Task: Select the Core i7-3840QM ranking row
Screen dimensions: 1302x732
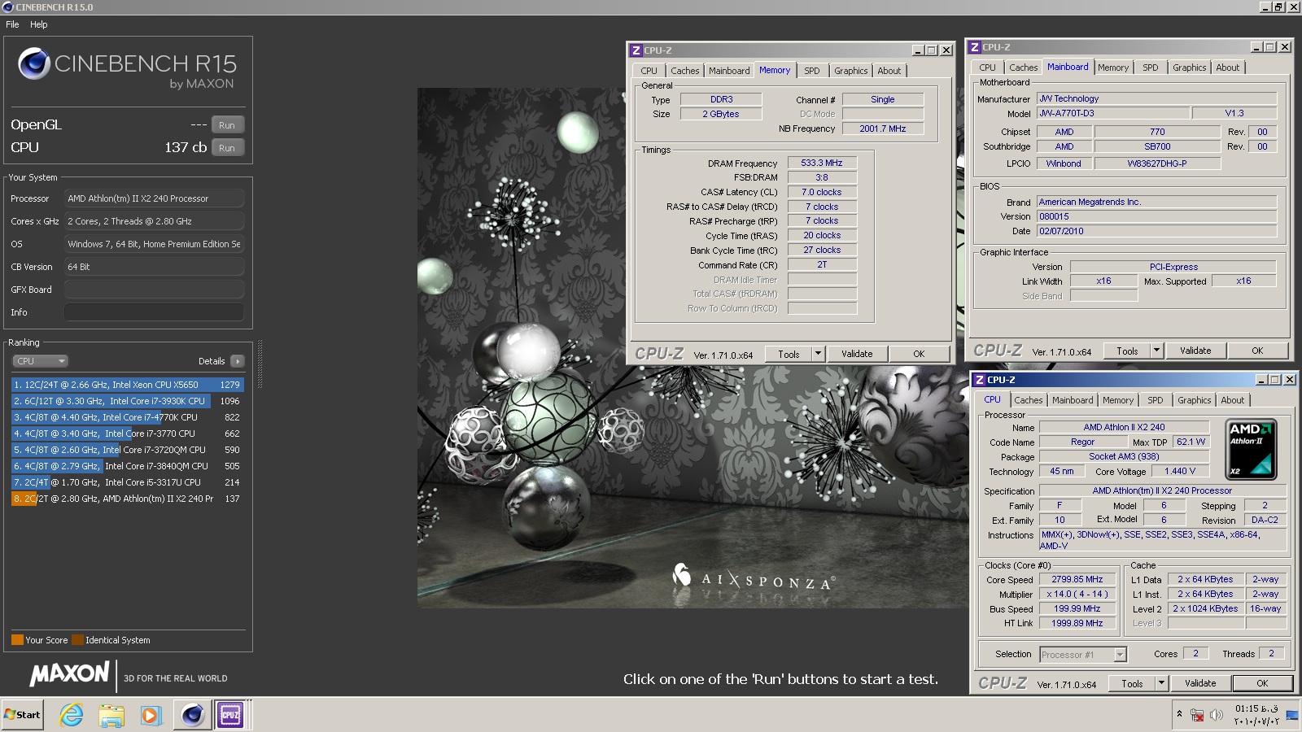Action: pyautogui.click(x=127, y=466)
